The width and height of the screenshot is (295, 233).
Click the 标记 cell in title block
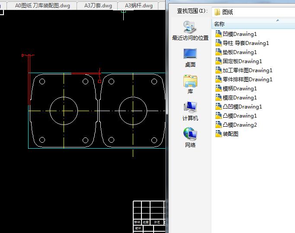point(137,222)
